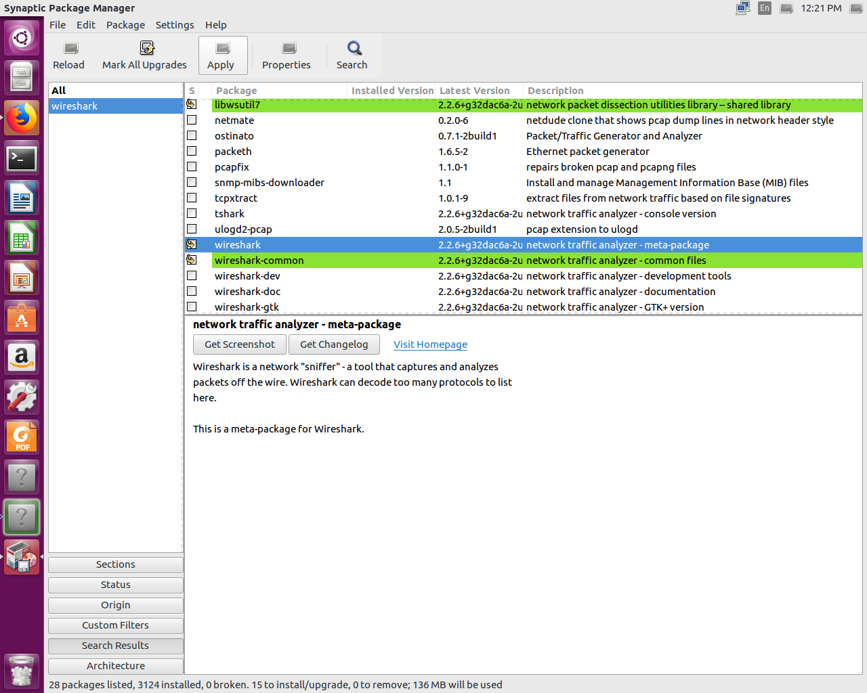This screenshot has height=693, width=867.
Task: Select wireshark in search filter list
Action: pos(75,106)
